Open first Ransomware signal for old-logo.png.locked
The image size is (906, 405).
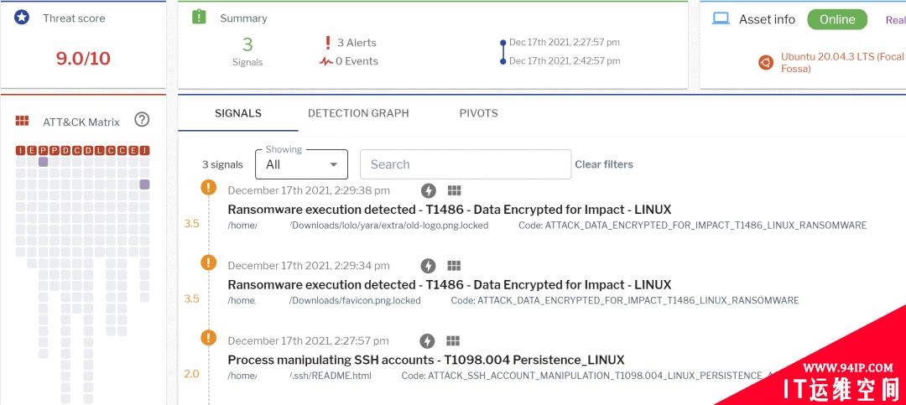[450, 209]
